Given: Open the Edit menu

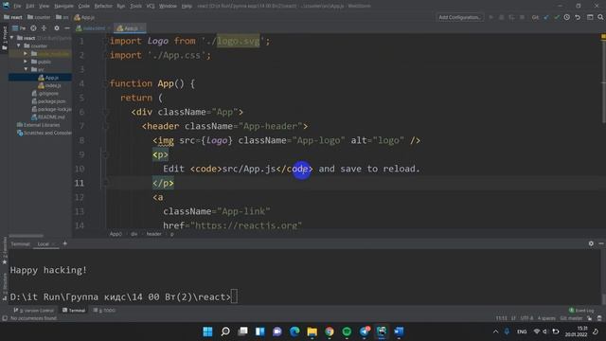Looking at the screenshot, I should 30,6.
